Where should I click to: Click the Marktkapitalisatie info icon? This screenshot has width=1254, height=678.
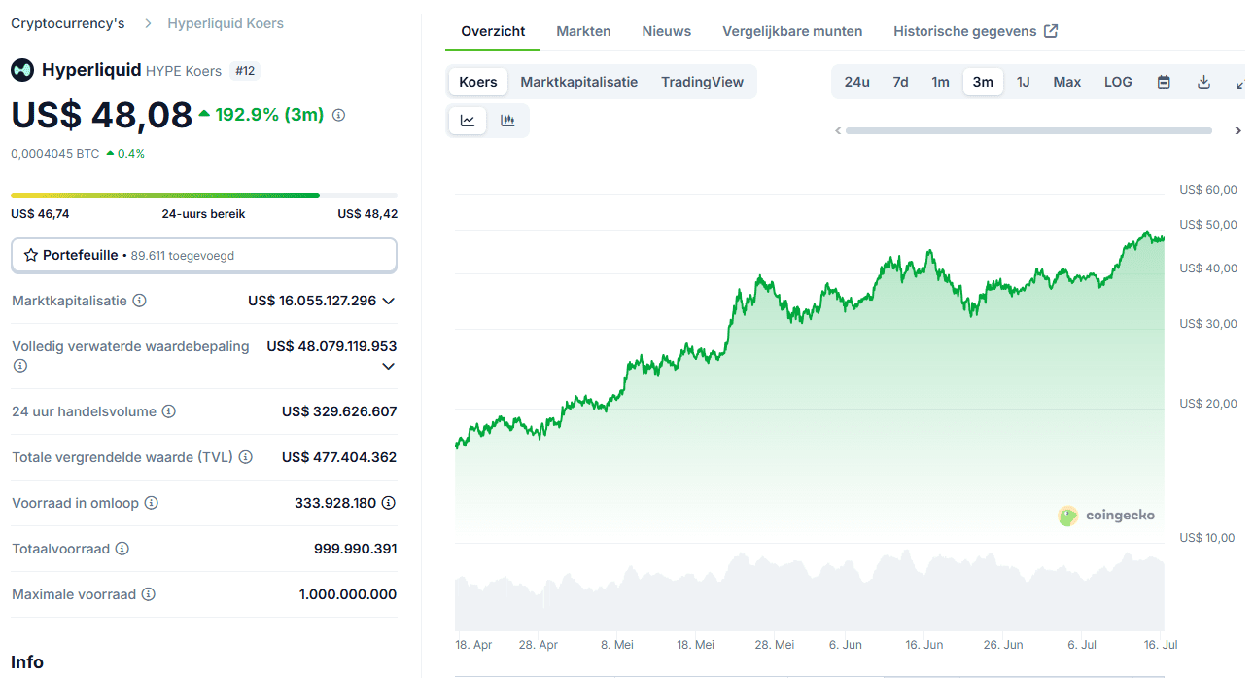coord(139,301)
